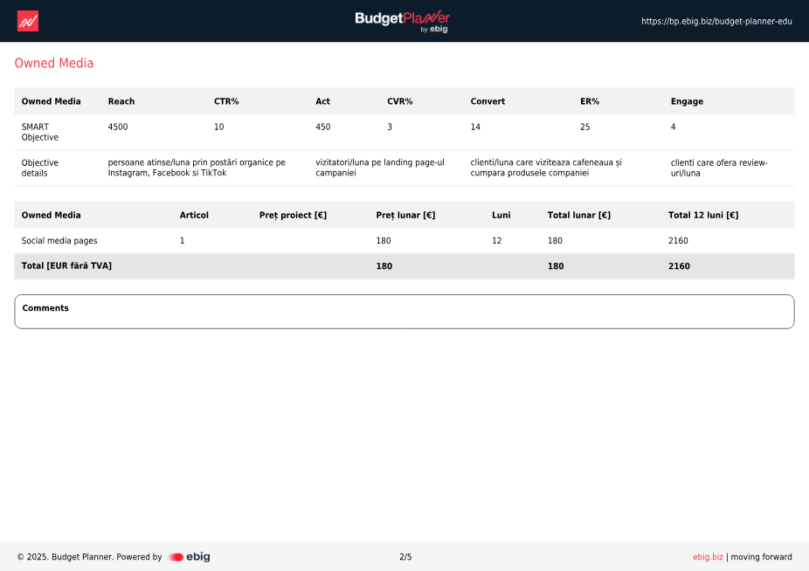Click the red chart logo icon in header
Image resolution: width=809 pixels, height=571 pixels.
tap(28, 21)
